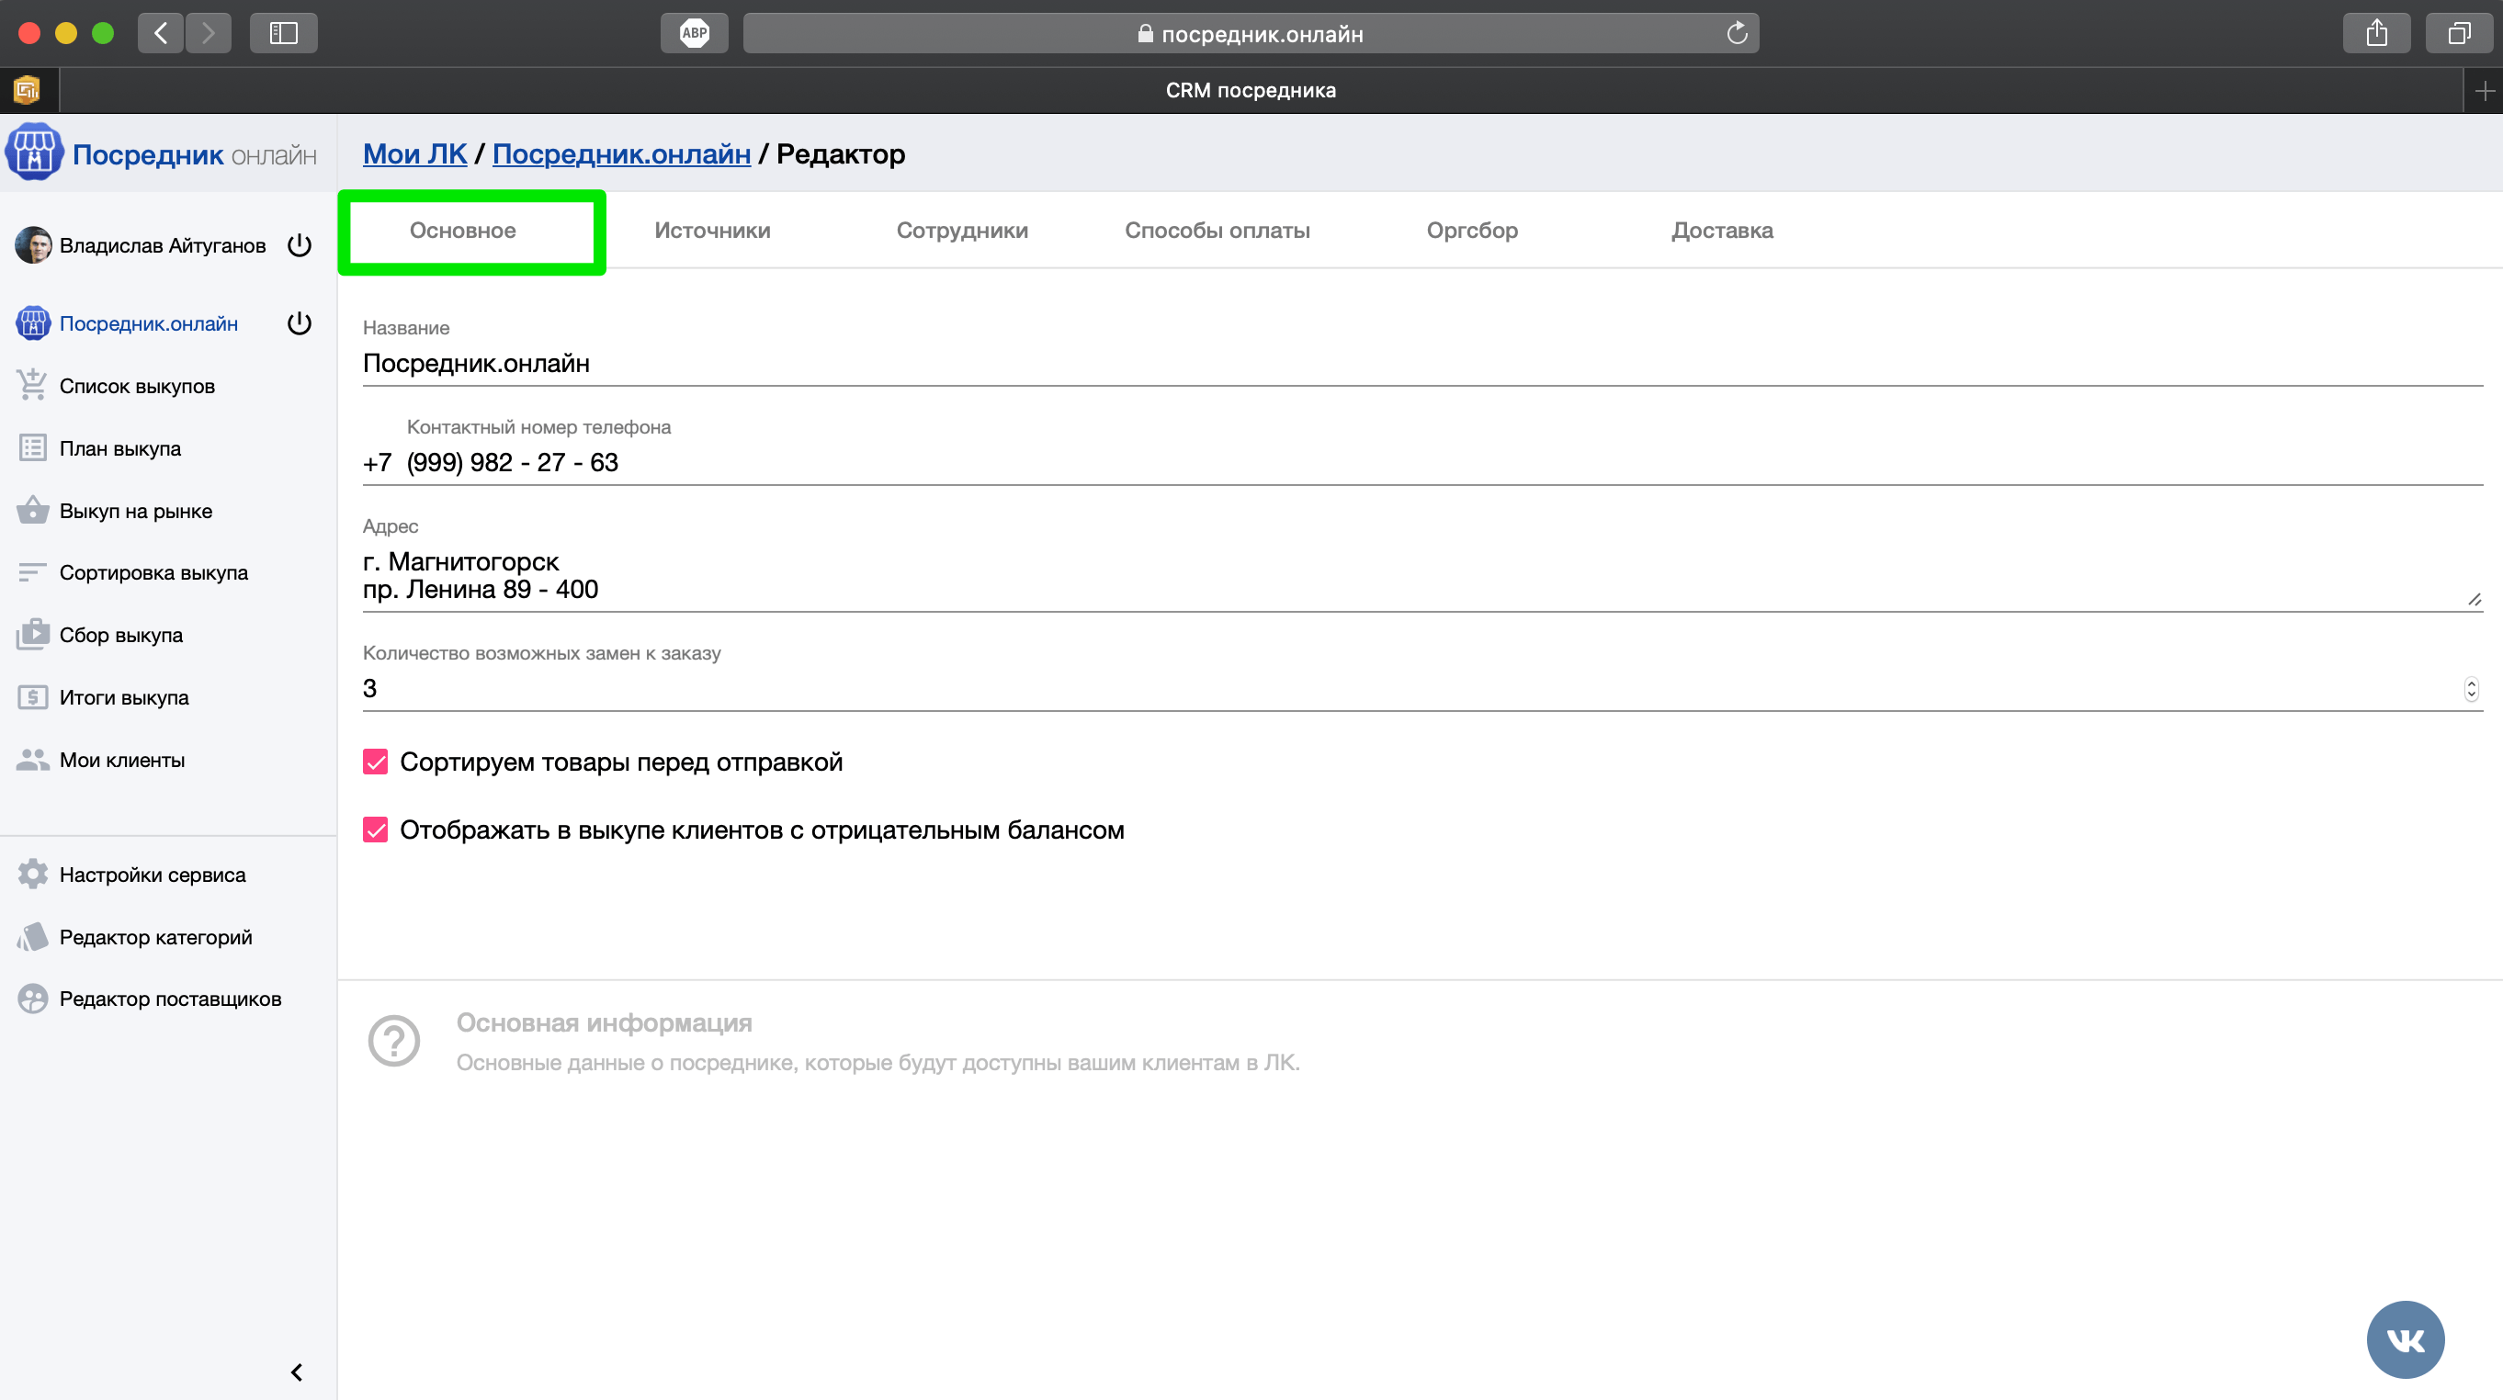The image size is (2503, 1400).
Task: Click the power icon beside Посредник.онлайн sidebar item
Action: pos(300,323)
